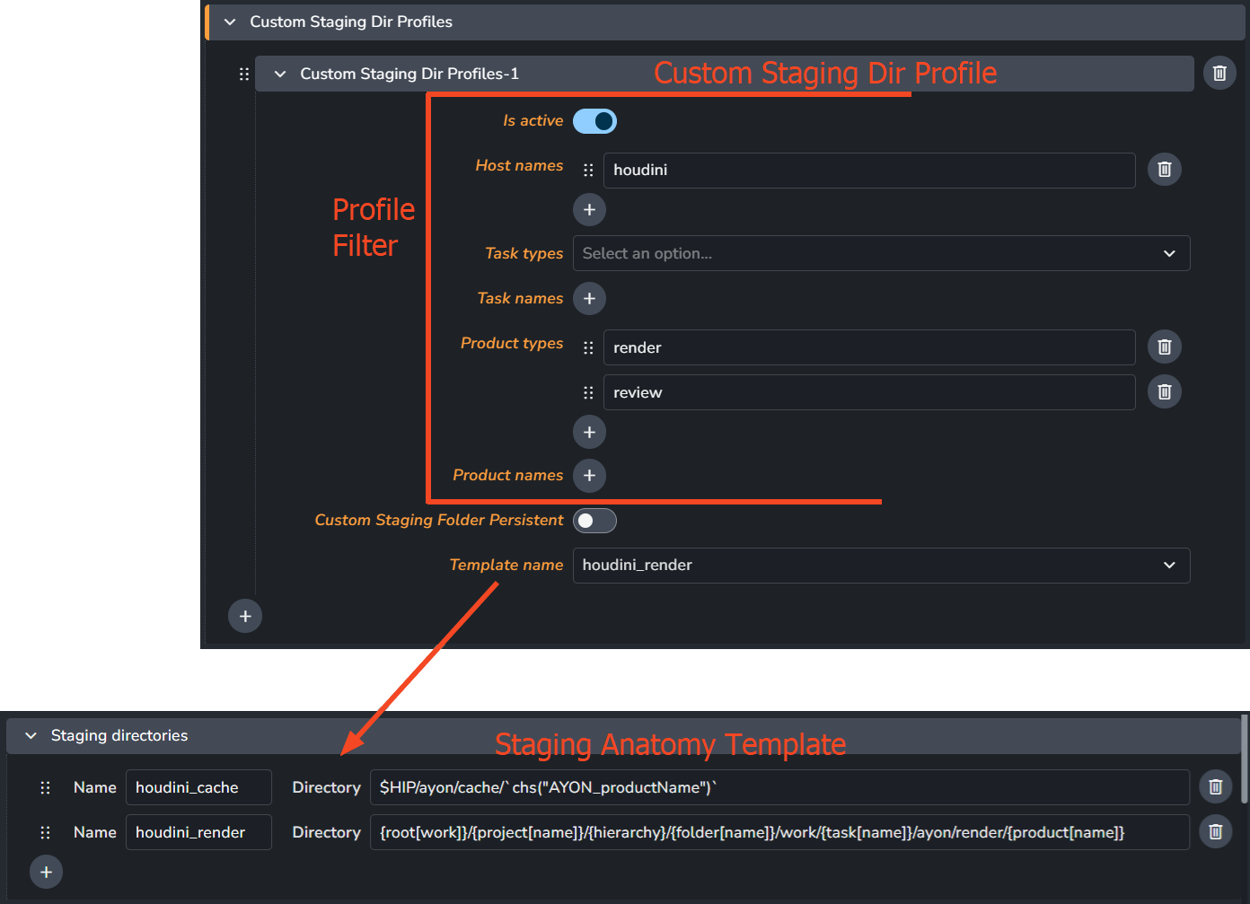This screenshot has width=1250, height=904.
Task: Open the Task types dropdown
Action: [880, 254]
